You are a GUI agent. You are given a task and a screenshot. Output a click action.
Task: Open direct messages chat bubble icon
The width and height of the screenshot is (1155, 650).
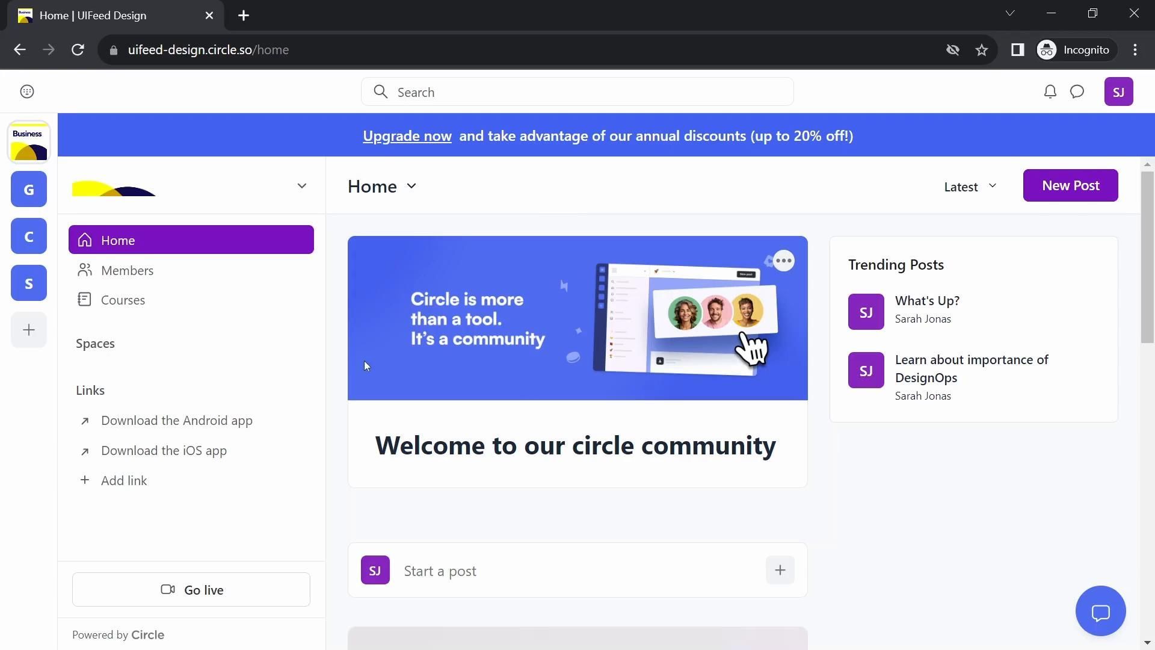tap(1077, 91)
